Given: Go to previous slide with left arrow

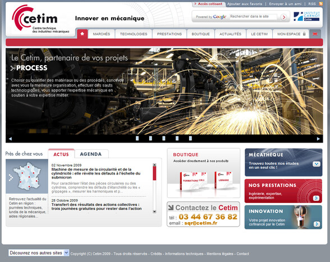Looking at the screenshot, I should (x=10, y=139).
